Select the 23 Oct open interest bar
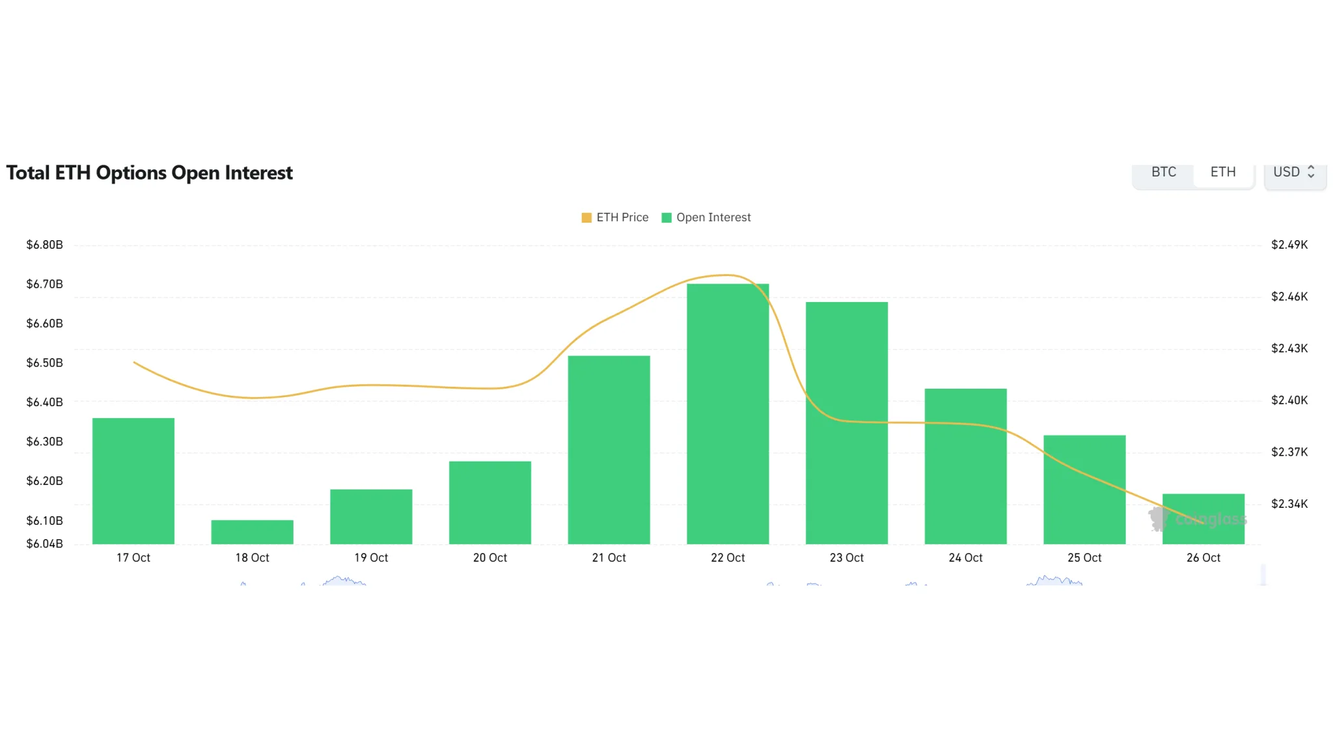The height and width of the screenshot is (750, 1333). tap(847, 423)
